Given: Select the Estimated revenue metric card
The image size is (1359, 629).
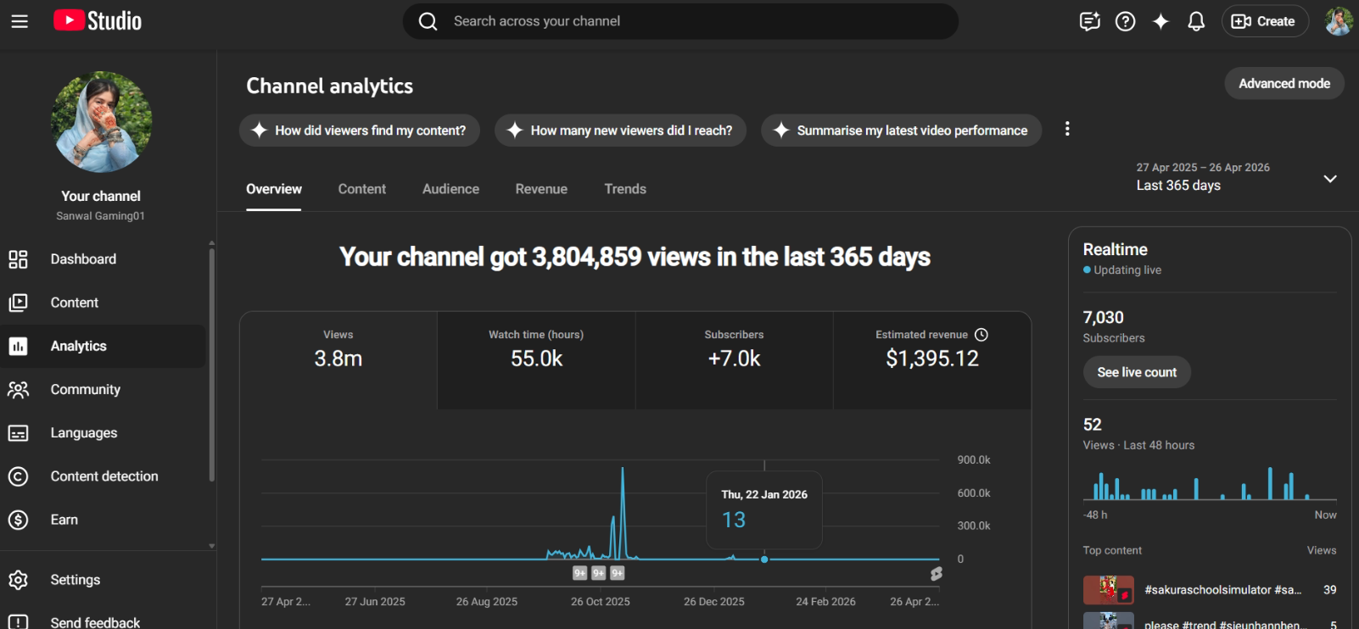Looking at the screenshot, I should click(932, 360).
